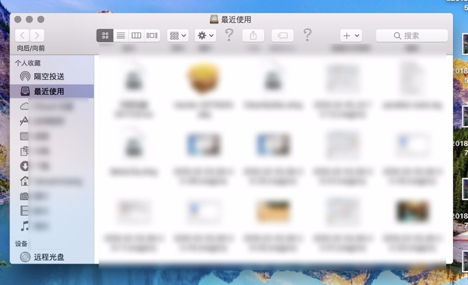
Task: Go forward with the right arrow button
Action: click(x=37, y=36)
